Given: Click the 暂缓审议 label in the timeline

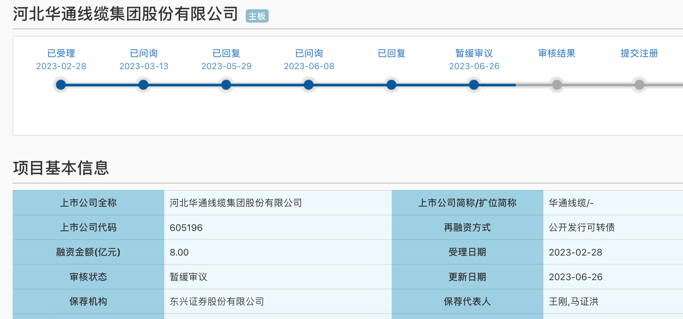Looking at the screenshot, I should point(474,53).
